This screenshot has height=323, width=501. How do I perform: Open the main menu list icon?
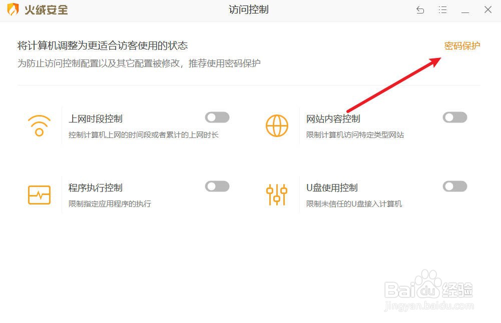pos(442,10)
